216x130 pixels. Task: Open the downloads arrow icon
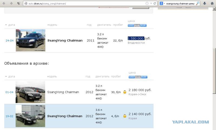coord(205,4)
